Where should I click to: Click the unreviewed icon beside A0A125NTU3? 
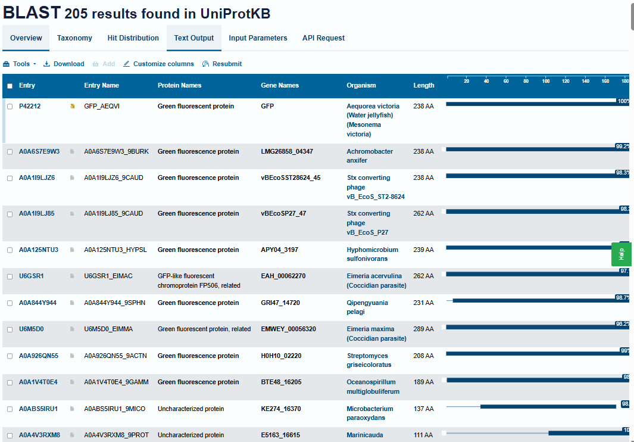point(73,250)
